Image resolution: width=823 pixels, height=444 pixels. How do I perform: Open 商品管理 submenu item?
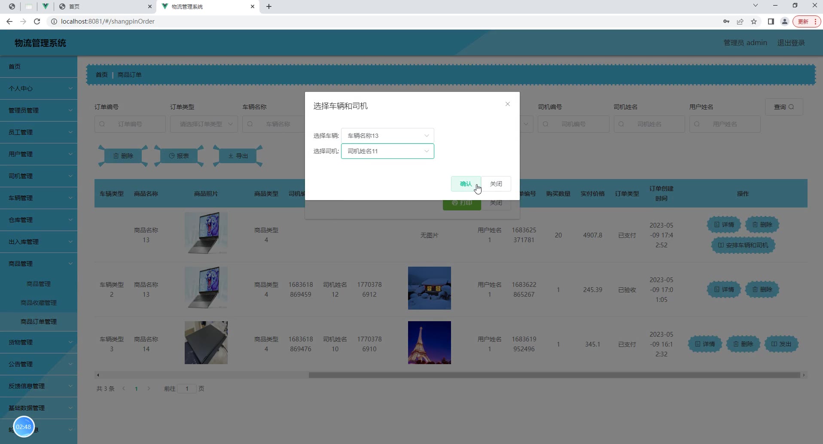(39, 284)
